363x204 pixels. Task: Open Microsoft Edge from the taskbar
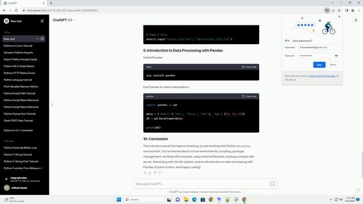click(x=194, y=199)
